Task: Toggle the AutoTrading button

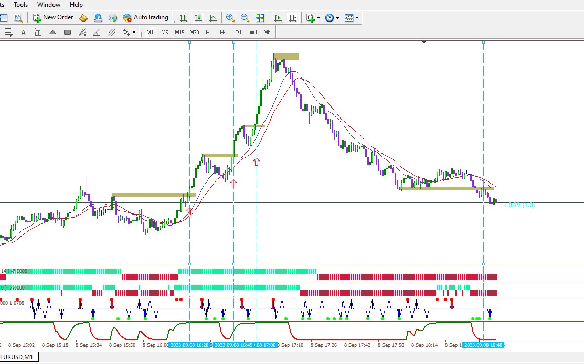Action: point(146,17)
